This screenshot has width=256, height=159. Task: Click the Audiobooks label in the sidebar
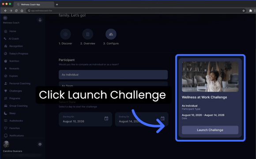pyautogui.click(x=16, y=121)
